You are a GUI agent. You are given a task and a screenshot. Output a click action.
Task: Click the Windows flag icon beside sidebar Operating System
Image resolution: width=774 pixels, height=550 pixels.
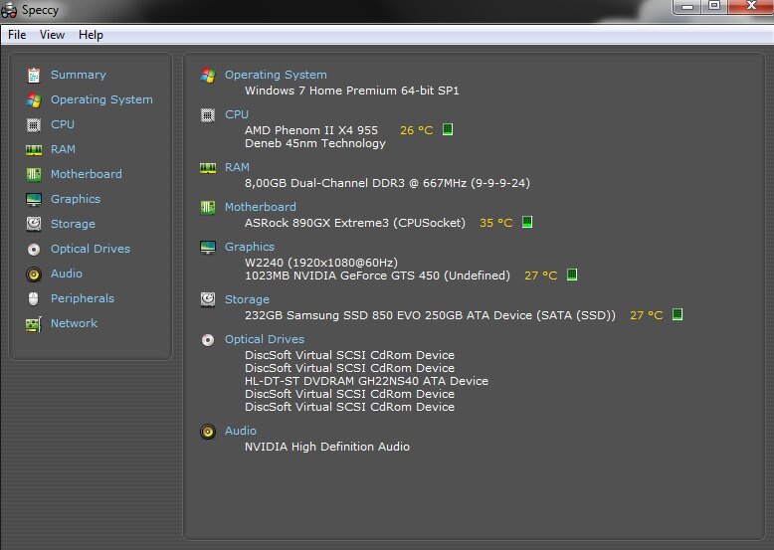34,99
